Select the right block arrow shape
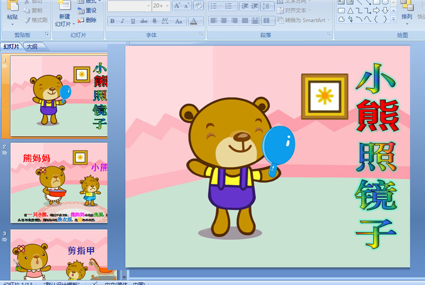Image resolution: width=425 pixels, height=285 pixels. [376, 11]
